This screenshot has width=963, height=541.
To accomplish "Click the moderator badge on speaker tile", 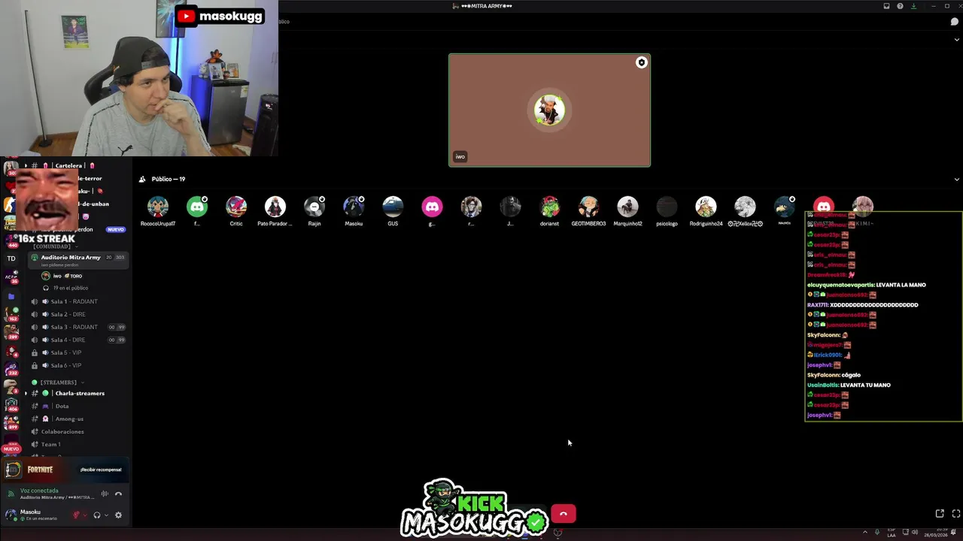I will (x=641, y=62).
